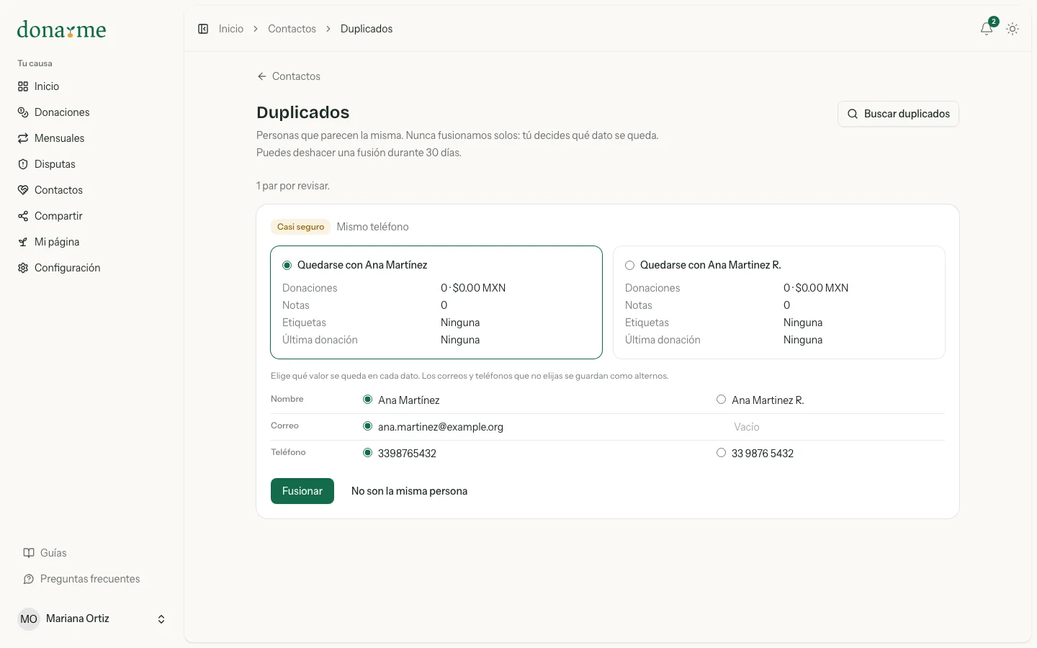The width and height of the screenshot is (1037, 648).
Task: Click the Donaciones coins icon
Action: click(x=23, y=112)
